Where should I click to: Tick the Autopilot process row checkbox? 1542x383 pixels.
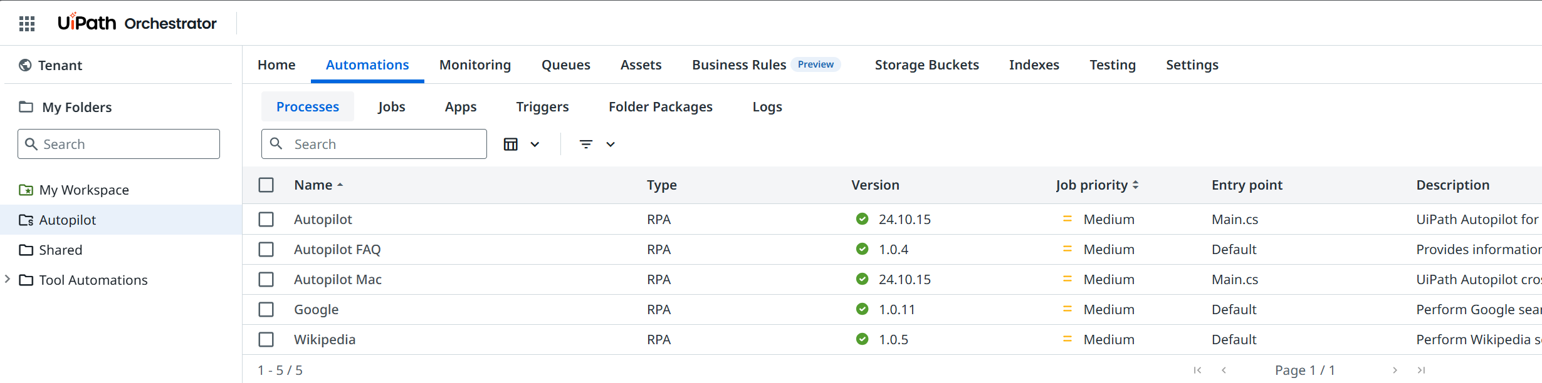(x=266, y=219)
